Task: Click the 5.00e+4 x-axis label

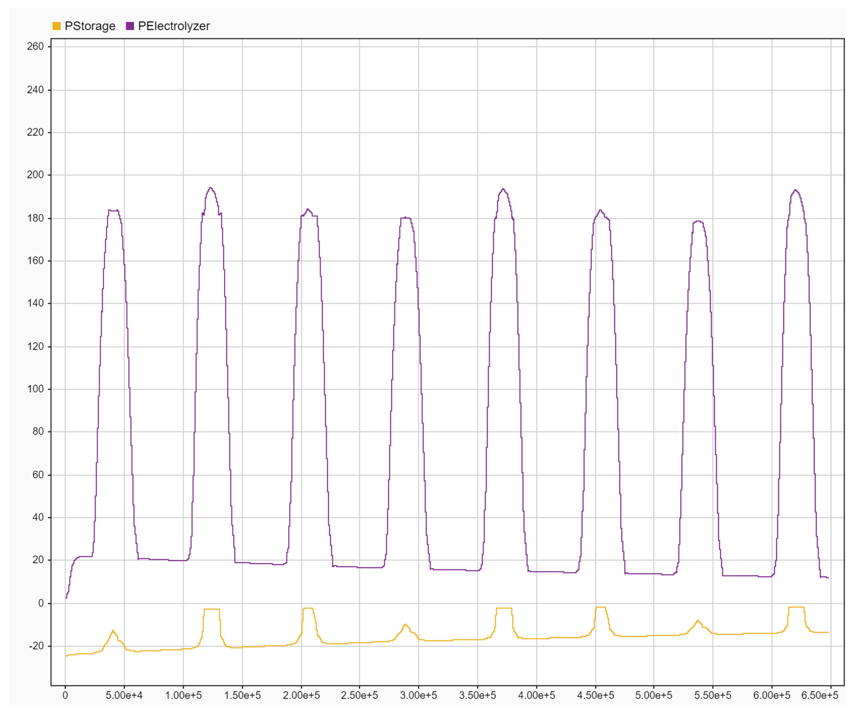Action: (124, 695)
